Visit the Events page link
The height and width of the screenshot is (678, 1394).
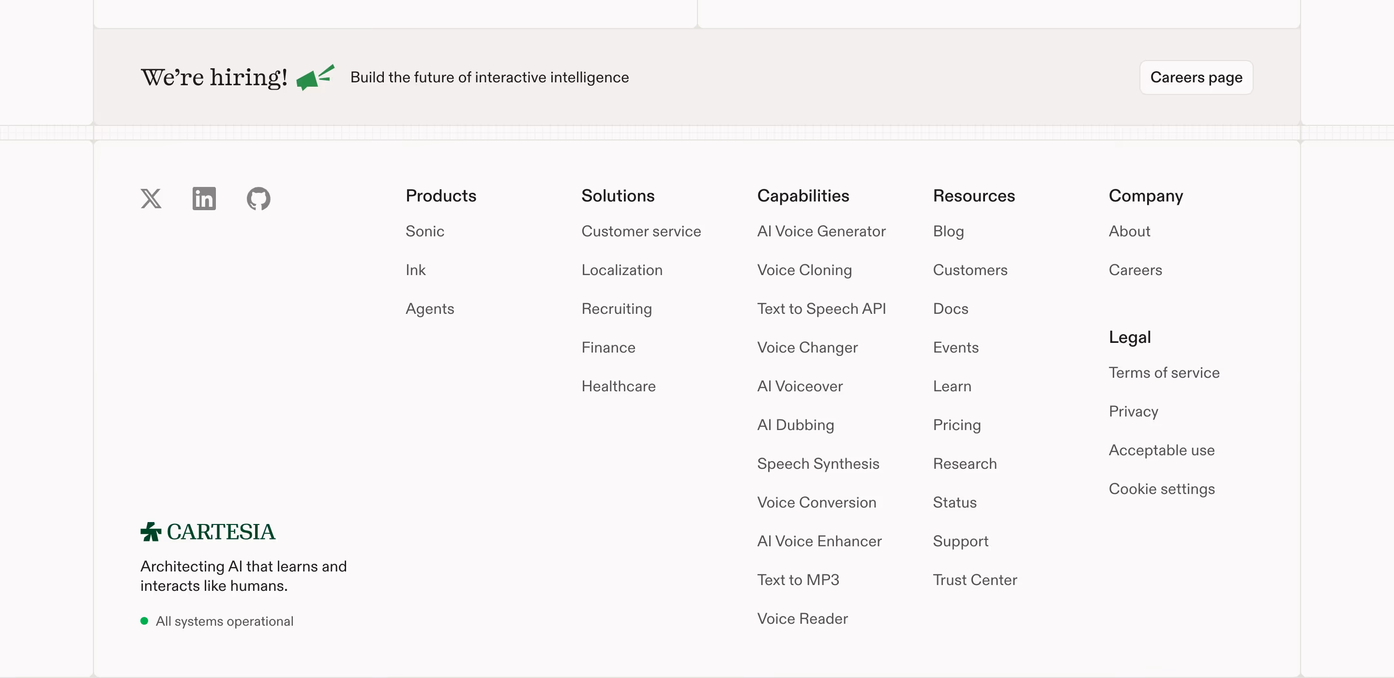click(955, 347)
